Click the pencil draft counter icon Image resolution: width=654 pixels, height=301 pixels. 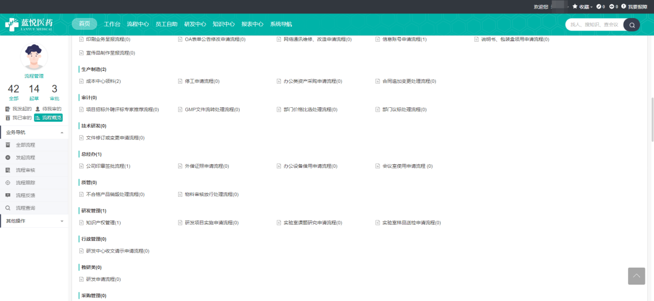[599, 7]
